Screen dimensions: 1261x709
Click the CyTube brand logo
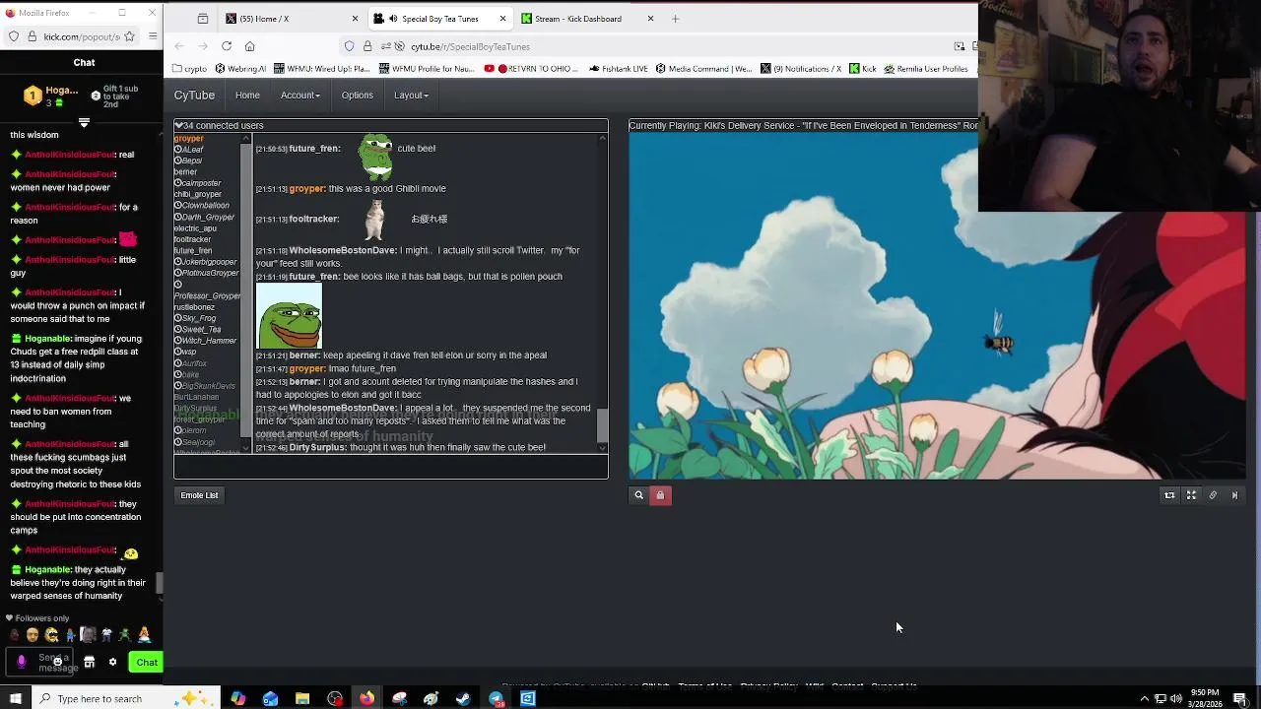(194, 96)
